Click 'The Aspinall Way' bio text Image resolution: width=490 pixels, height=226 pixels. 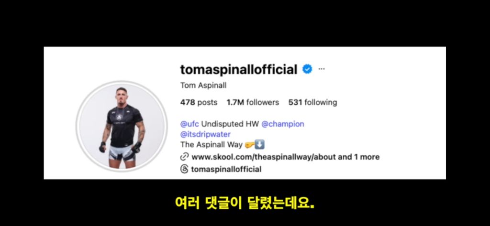[212, 145]
